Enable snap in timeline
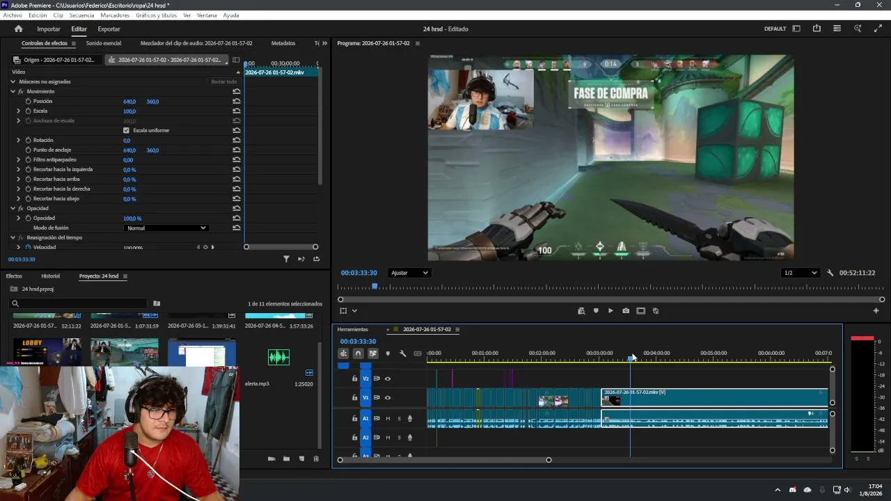Viewport: 891px width, 501px height. pyautogui.click(x=358, y=353)
